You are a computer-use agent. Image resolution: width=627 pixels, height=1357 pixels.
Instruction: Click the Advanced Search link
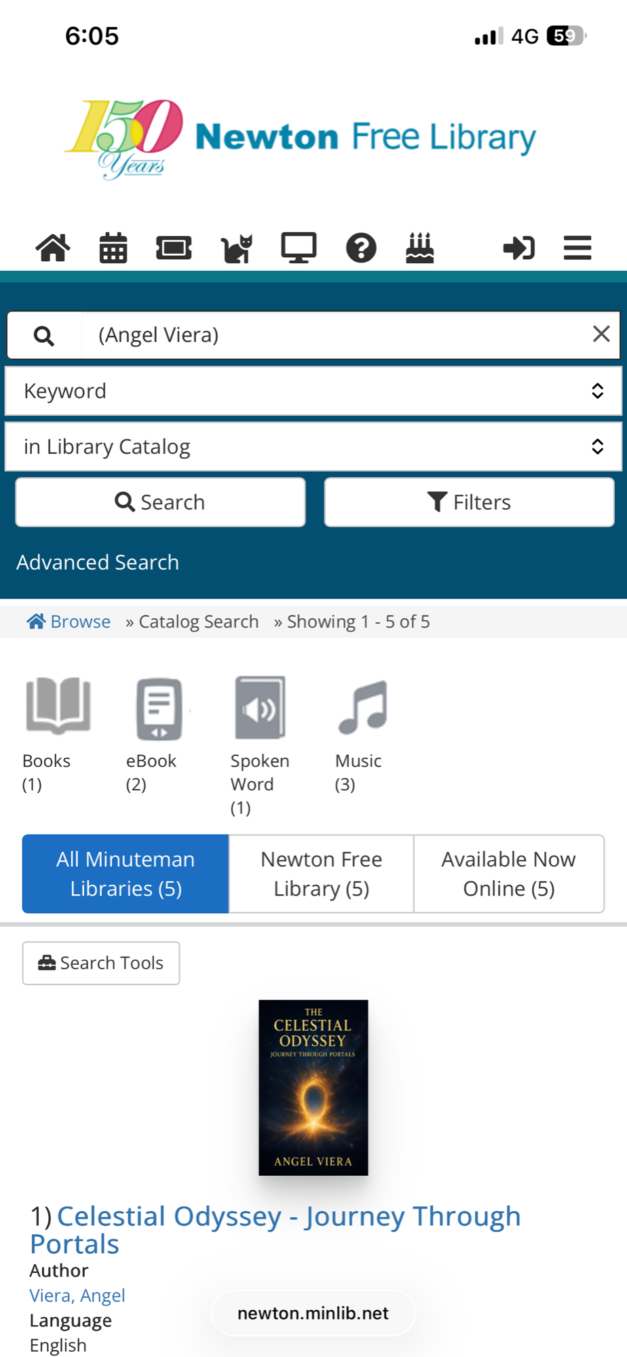98,562
